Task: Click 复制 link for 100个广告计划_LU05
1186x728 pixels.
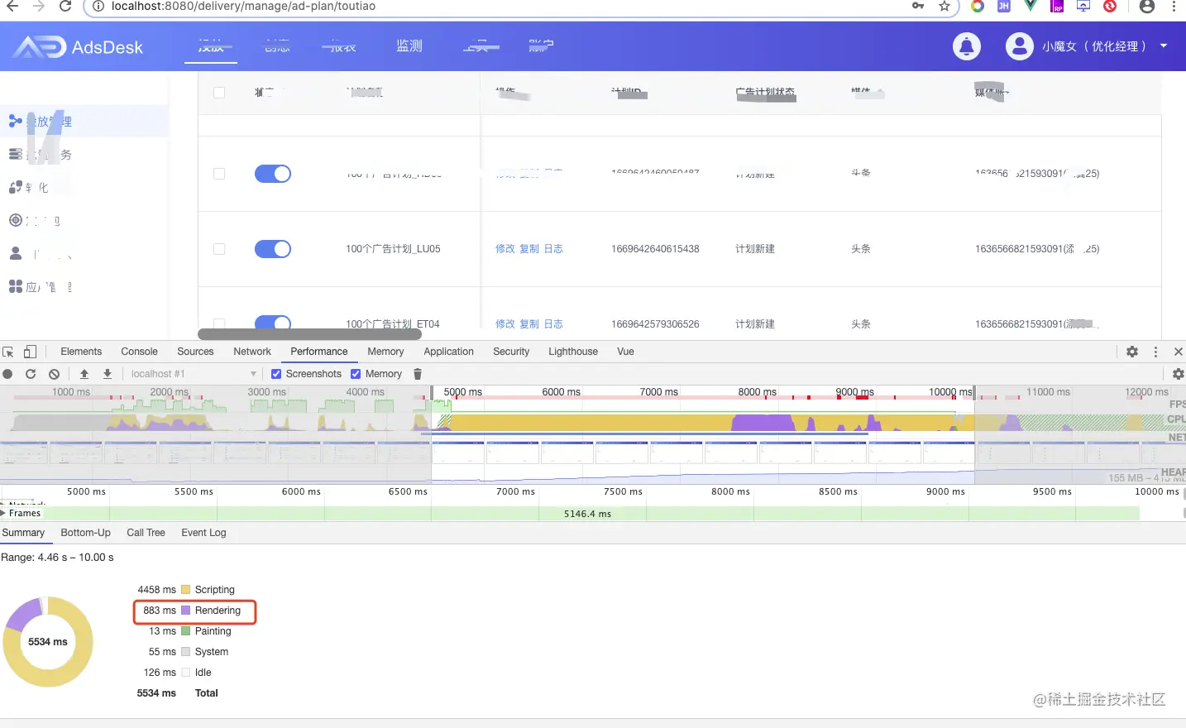Action: (529, 249)
